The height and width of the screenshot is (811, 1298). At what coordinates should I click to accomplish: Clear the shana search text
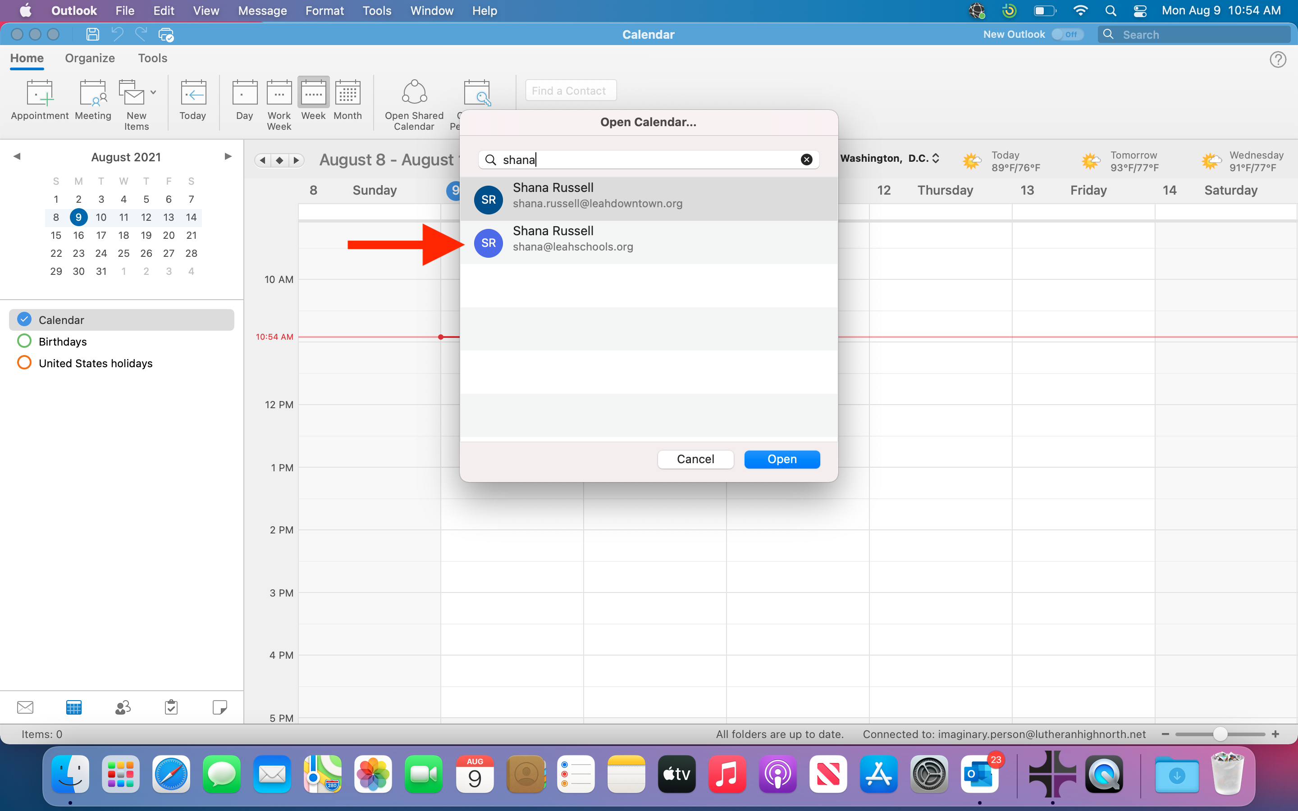point(806,159)
